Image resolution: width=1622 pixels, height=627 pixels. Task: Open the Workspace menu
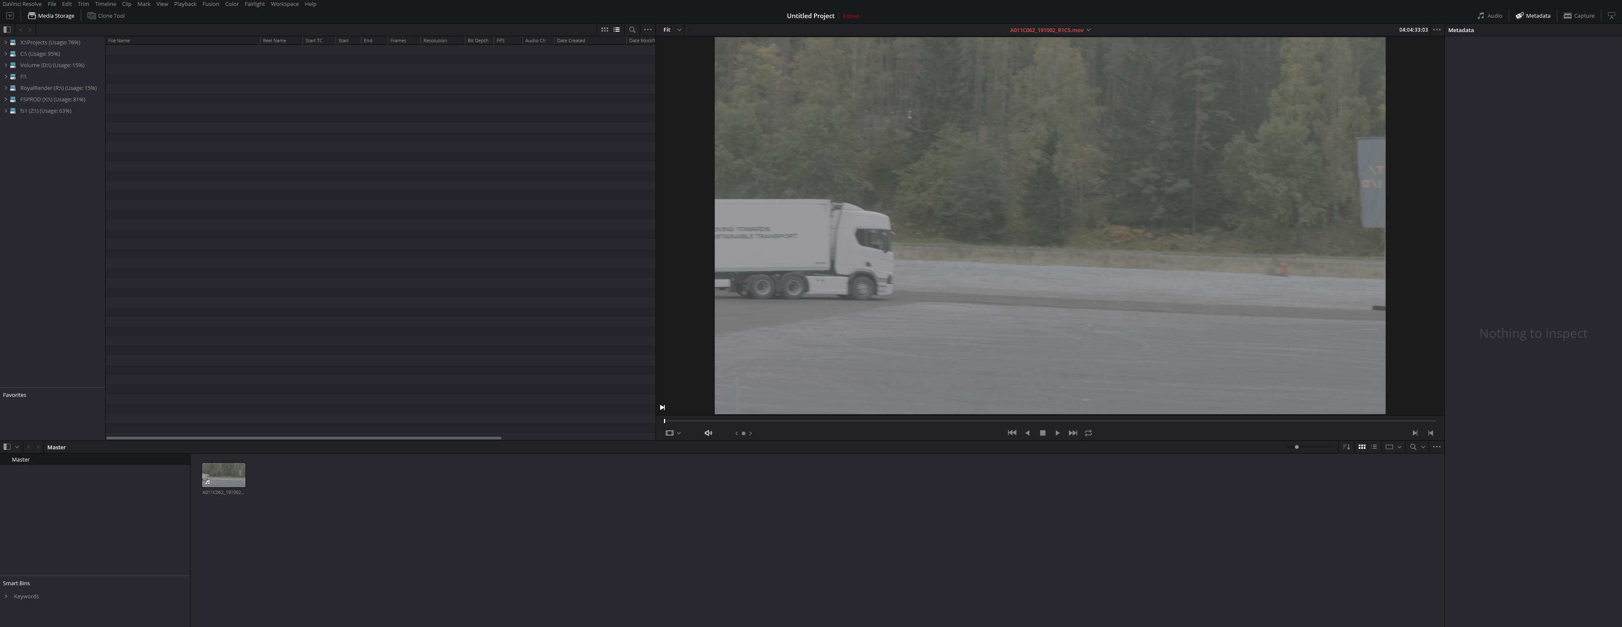click(284, 4)
